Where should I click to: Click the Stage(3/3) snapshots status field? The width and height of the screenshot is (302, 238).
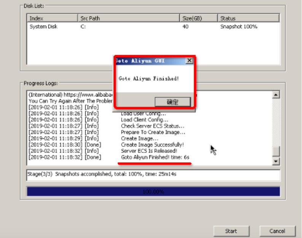coord(153,175)
